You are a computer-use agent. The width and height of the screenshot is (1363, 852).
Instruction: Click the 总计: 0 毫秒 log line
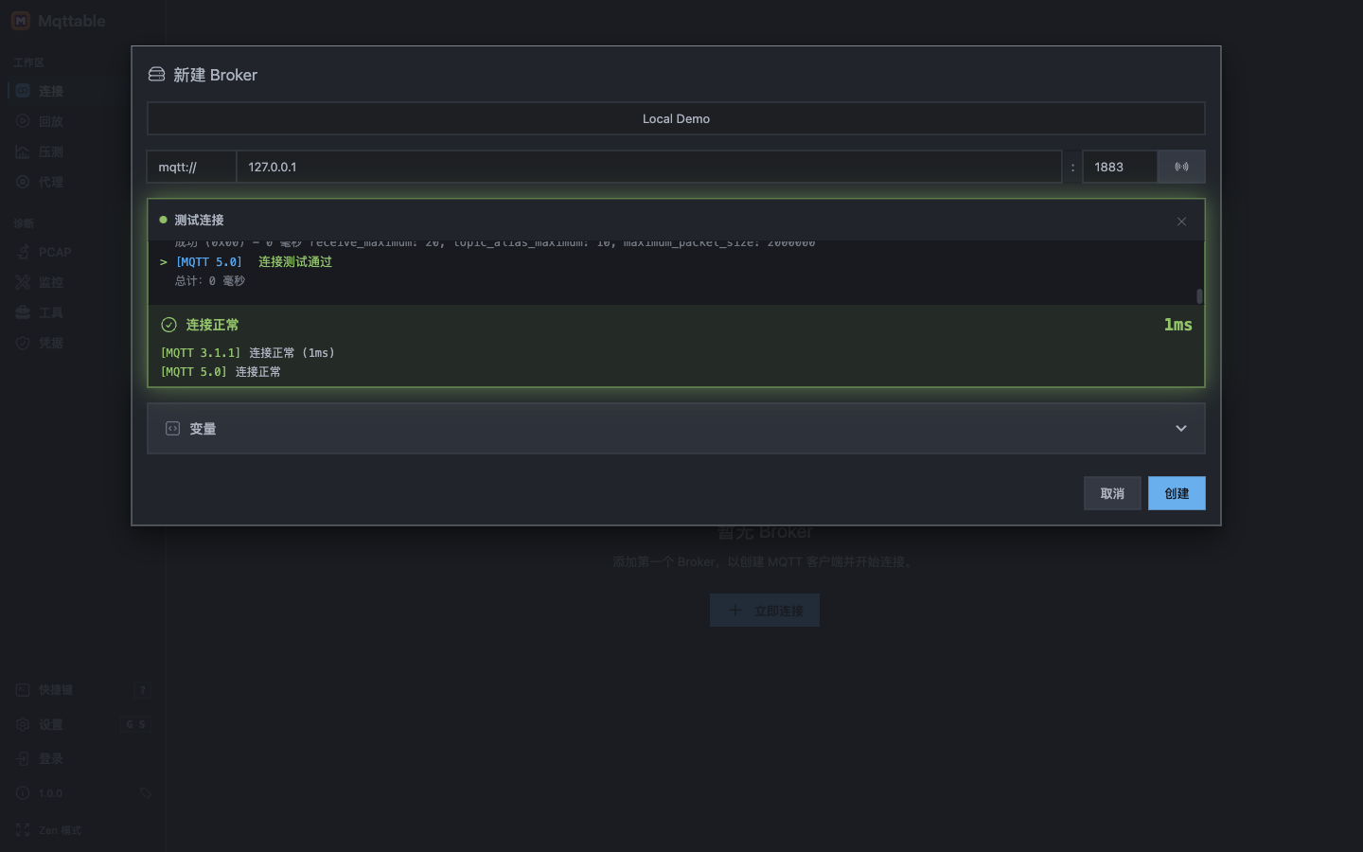(210, 281)
